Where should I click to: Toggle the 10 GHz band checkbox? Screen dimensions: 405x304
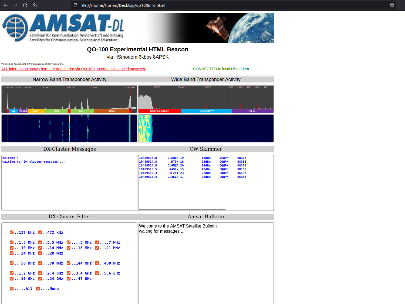12,279
